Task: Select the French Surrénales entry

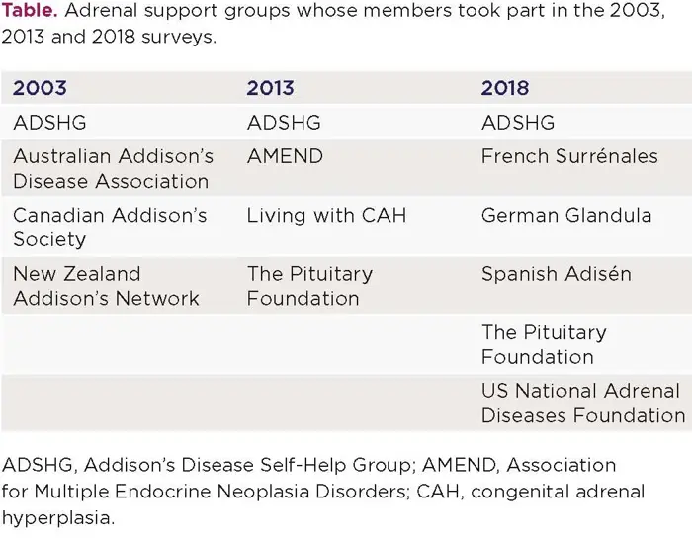Action: pos(568,157)
